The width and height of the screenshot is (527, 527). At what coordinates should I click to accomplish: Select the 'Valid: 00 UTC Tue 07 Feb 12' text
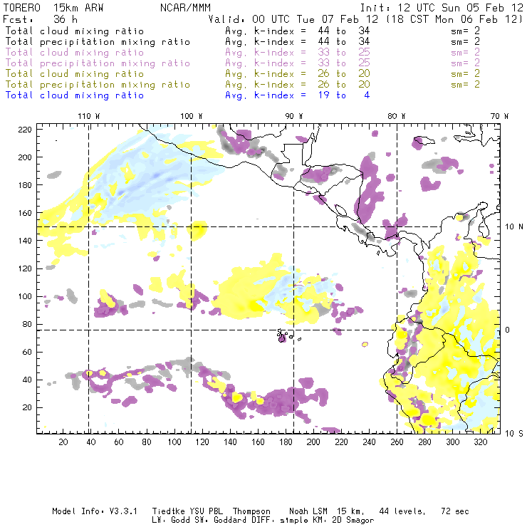pos(293,19)
